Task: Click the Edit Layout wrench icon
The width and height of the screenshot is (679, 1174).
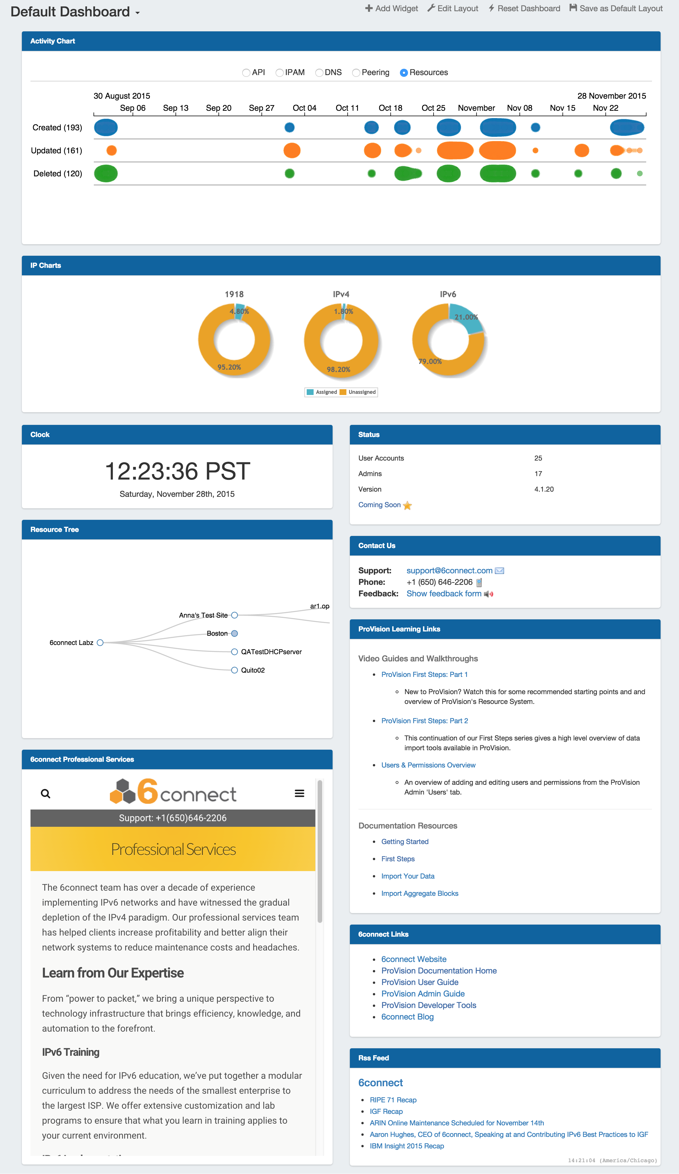Action: (431, 8)
